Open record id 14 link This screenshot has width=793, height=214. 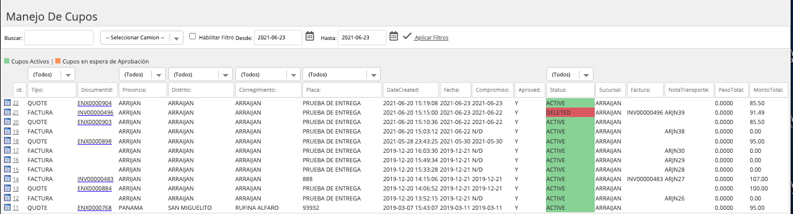pyautogui.click(x=16, y=179)
